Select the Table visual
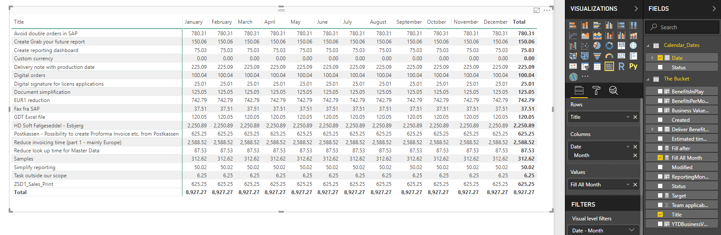The image size is (721, 235). [597, 66]
